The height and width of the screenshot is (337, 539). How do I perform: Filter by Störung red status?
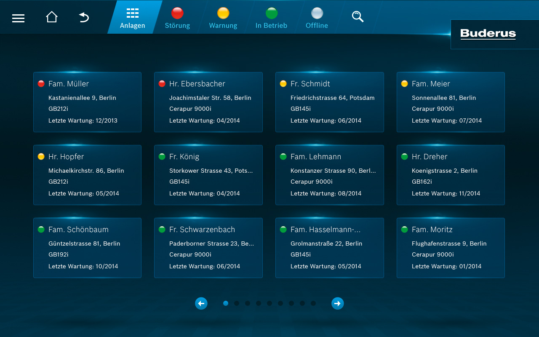pos(177,18)
